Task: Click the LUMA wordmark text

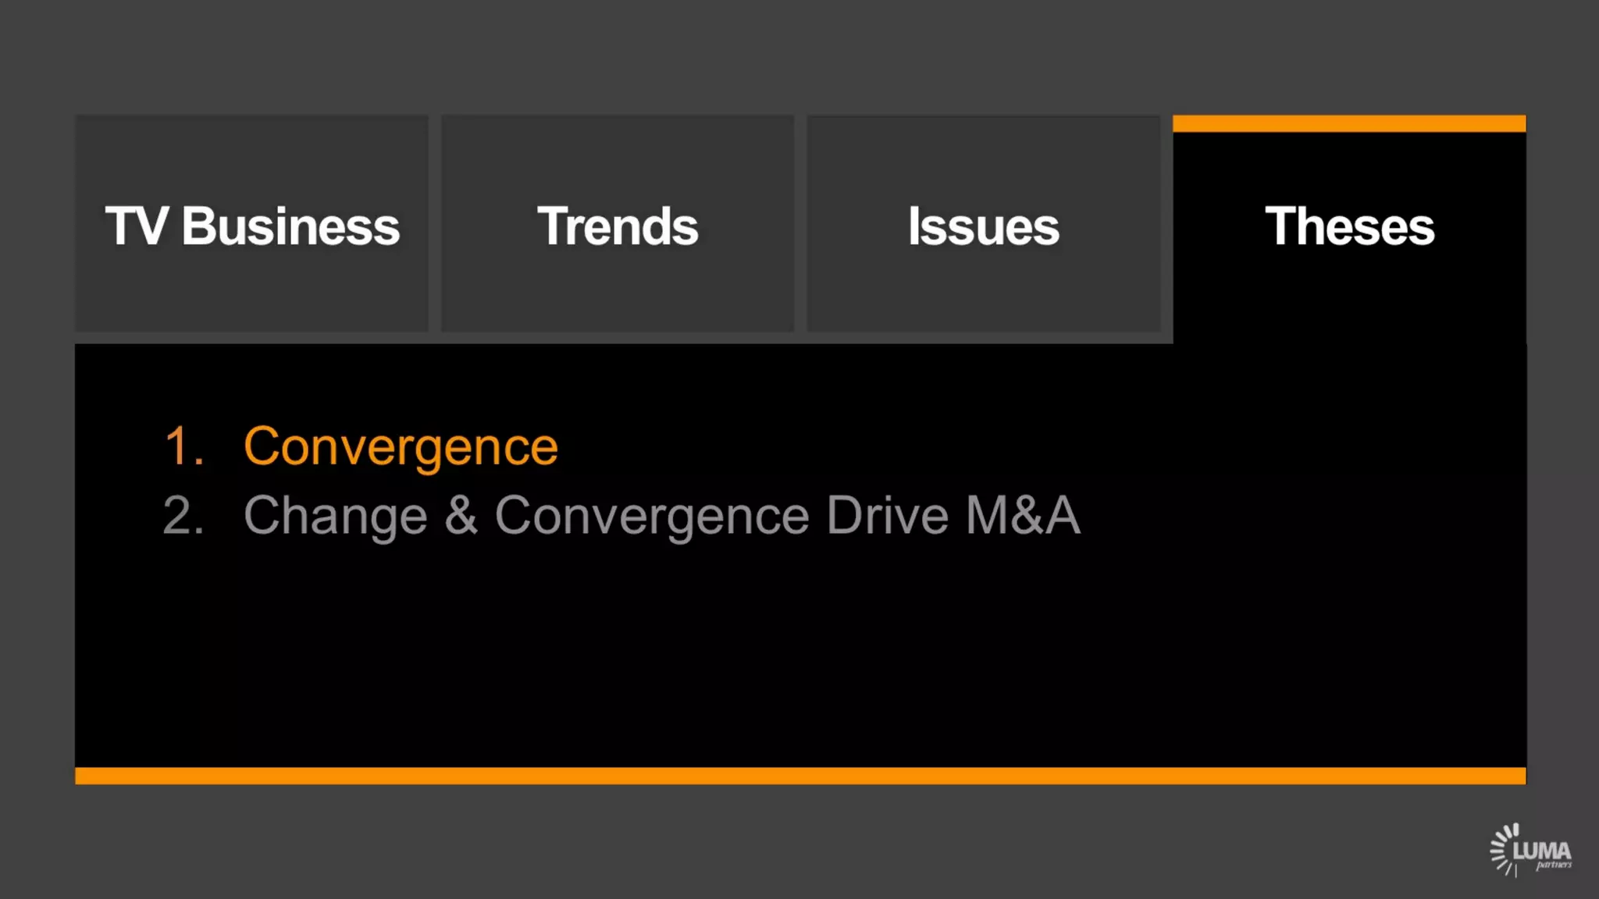Action: tap(1542, 850)
